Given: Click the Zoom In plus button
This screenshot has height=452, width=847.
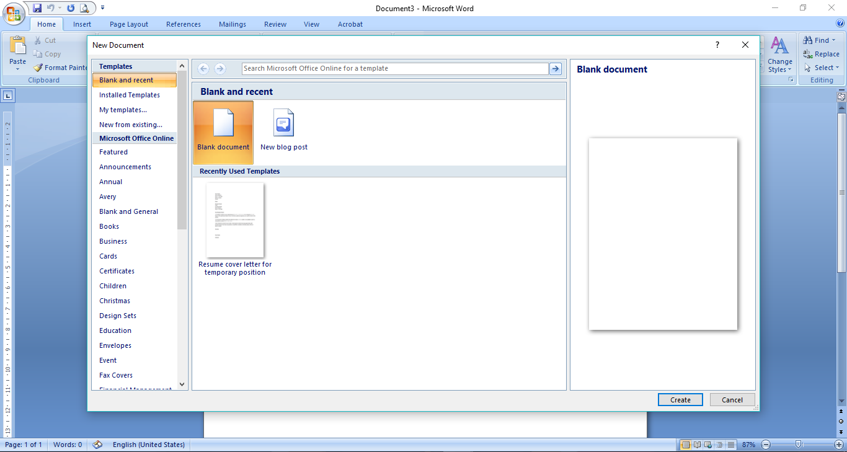Looking at the screenshot, I should coord(839,445).
